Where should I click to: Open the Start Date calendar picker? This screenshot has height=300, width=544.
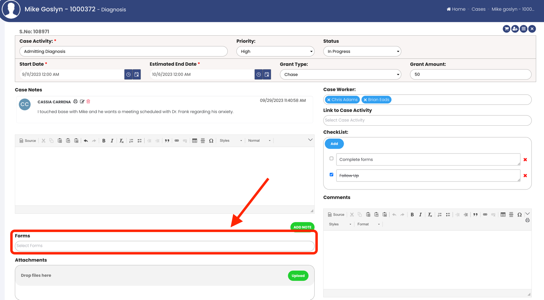(x=137, y=74)
